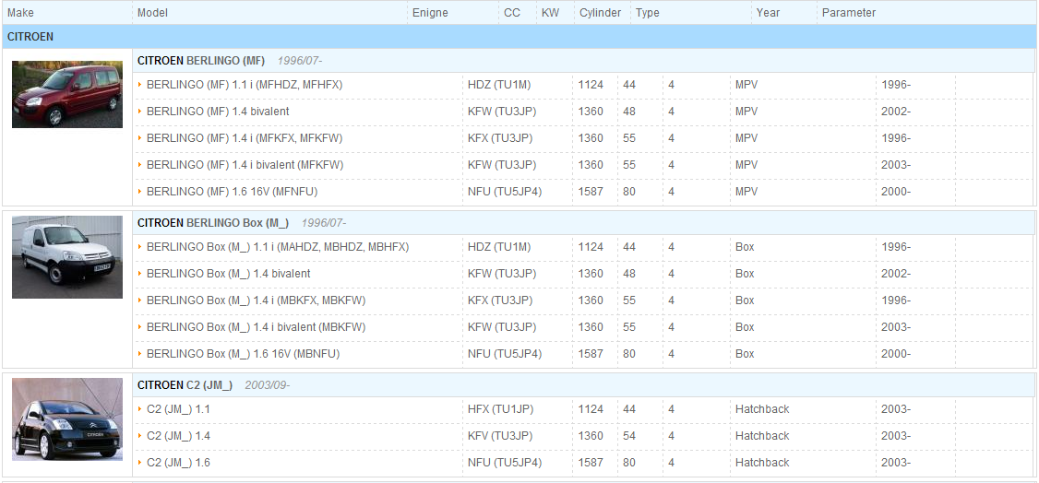This screenshot has width=1039, height=483.
Task: Open BERLINGO Box (M_) 1.4 i (MBKFX, MBKFW)
Action: 256,300
